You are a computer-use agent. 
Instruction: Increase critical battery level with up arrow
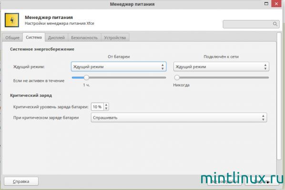pos(106,105)
